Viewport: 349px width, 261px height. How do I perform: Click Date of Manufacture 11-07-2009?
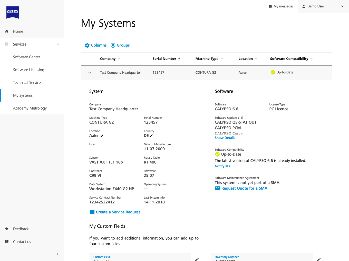(154, 149)
